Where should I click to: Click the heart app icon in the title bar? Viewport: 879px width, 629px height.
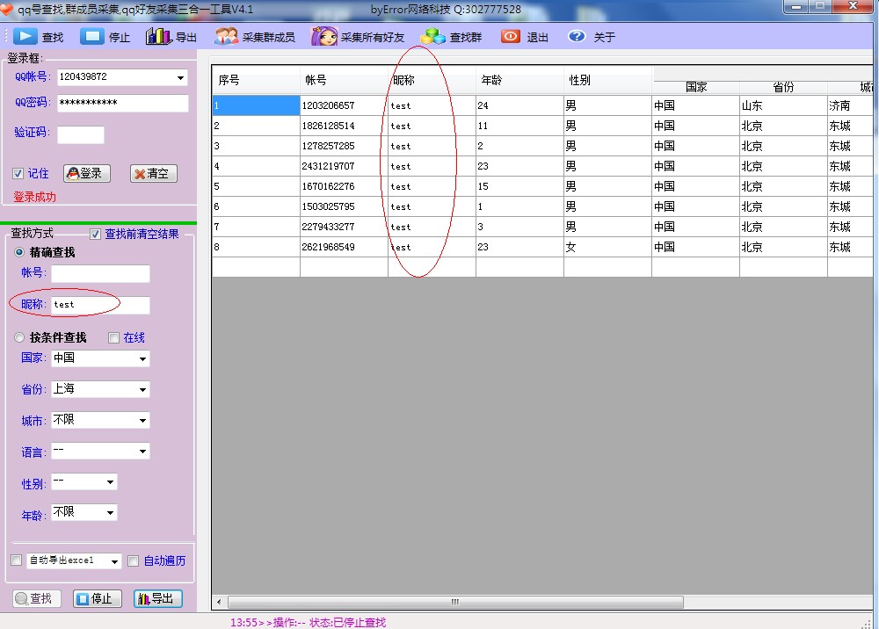click(7, 10)
